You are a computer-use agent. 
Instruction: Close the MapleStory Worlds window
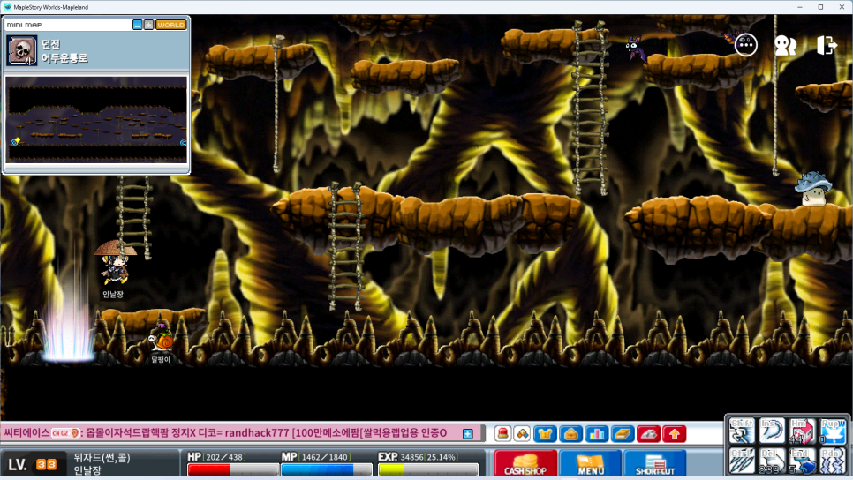[x=842, y=7]
